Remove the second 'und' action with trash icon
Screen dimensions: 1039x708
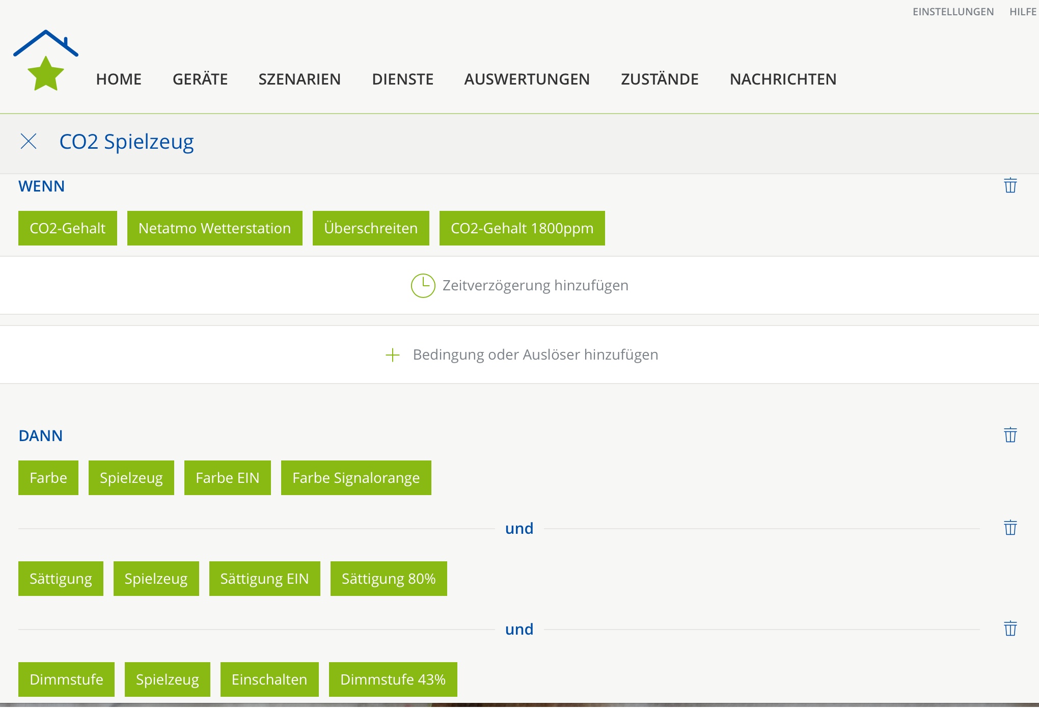pos(1010,629)
